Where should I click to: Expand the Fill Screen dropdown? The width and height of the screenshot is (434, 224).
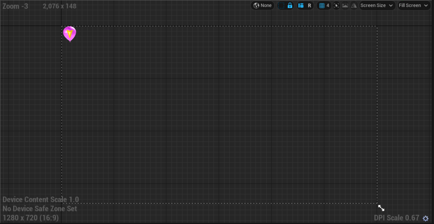click(x=413, y=6)
